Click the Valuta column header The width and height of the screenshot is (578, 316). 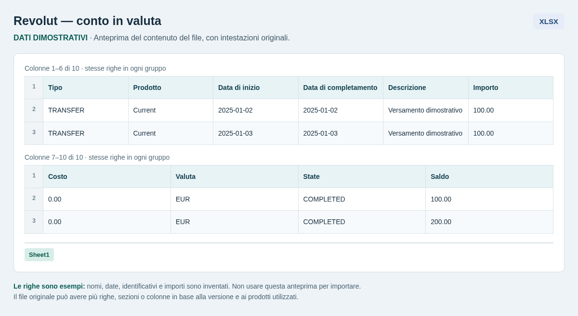tap(235, 177)
